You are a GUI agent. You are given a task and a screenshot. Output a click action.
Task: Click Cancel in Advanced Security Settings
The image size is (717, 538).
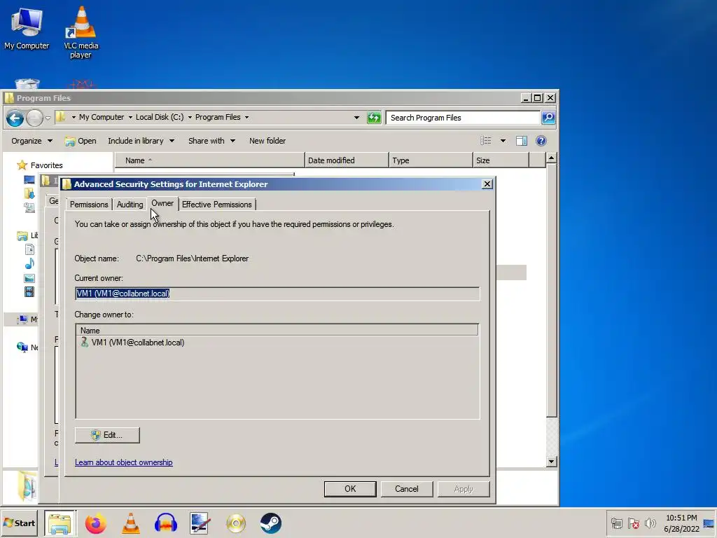tap(407, 489)
